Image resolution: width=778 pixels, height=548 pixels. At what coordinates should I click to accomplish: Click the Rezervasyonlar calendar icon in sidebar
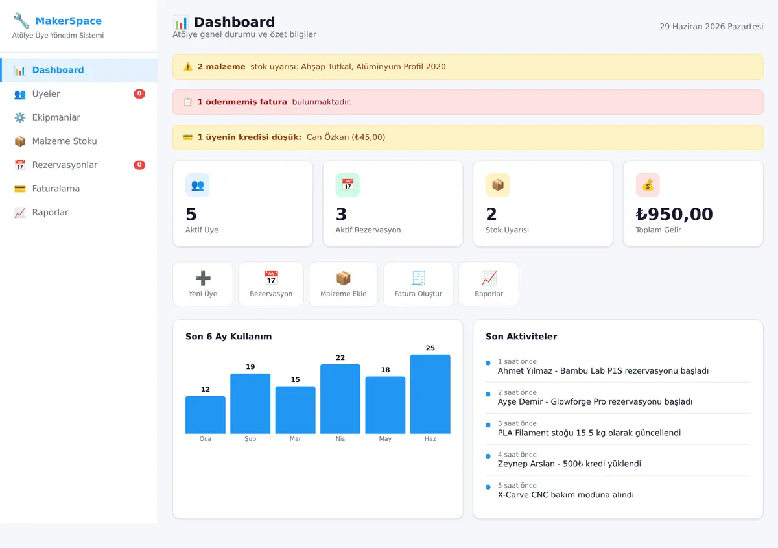[20, 165]
